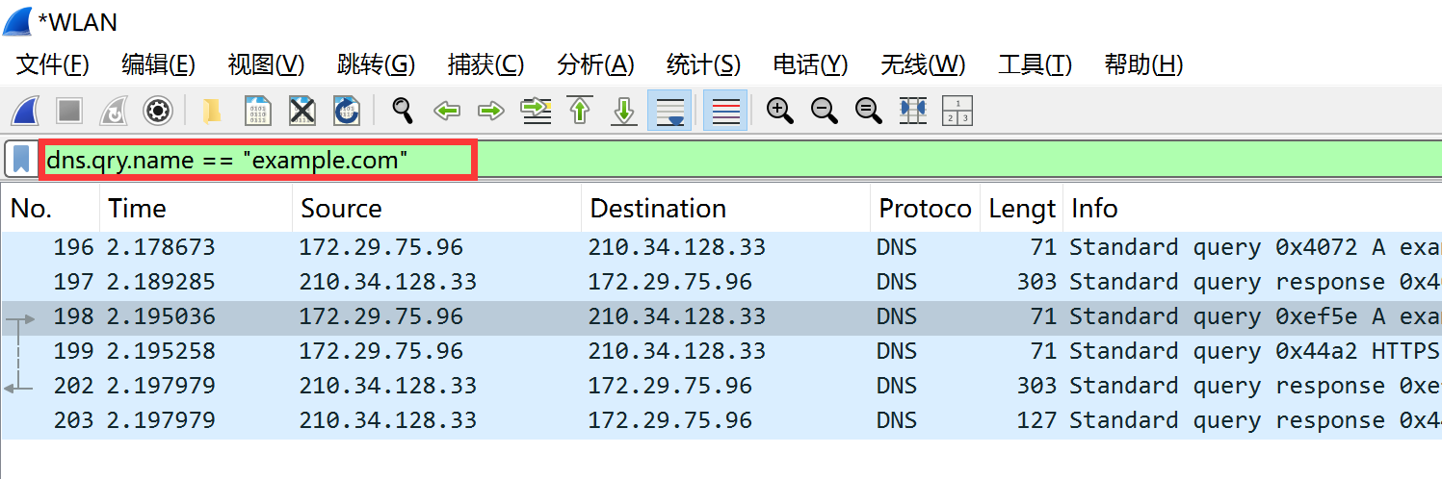Reload this capture file
This screenshot has width=1442, height=479.
[x=347, y=111]
